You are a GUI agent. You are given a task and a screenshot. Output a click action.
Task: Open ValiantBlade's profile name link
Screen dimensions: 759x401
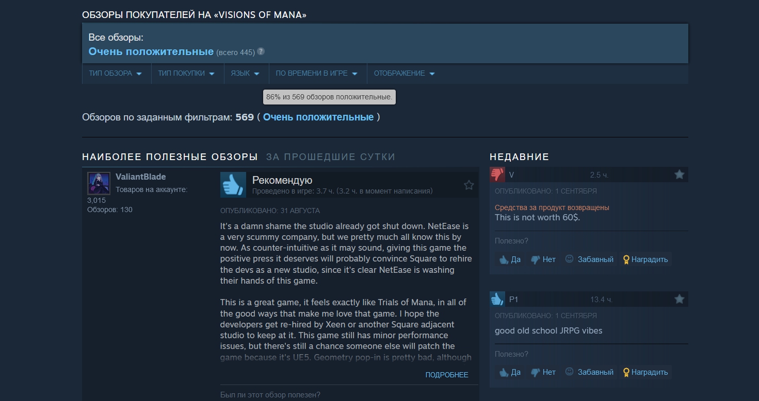[140, 177]
